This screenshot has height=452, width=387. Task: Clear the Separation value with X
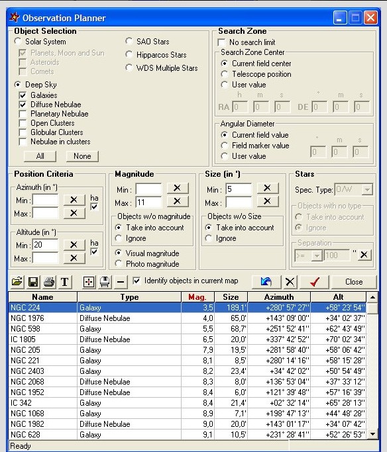click(364, 255)
